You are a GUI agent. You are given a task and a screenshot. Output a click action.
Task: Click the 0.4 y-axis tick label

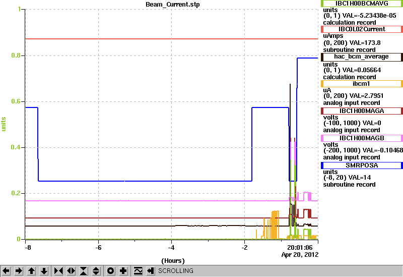pyautogui.click(x=16, y=147)
